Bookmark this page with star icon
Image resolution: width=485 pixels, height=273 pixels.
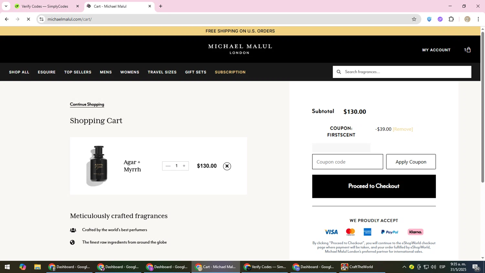[414, 19]
